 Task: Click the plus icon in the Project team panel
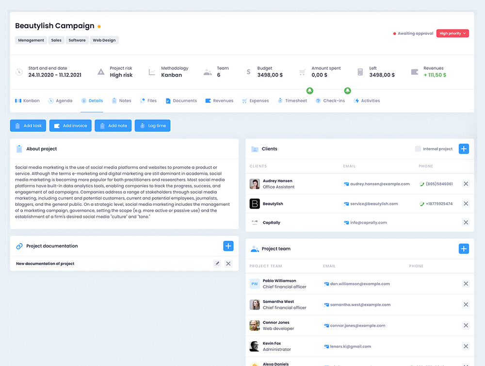[464, 249]
